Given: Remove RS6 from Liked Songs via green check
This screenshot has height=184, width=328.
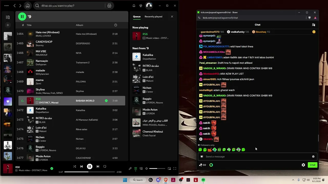Looking at the screenshot, I should click(x=106, y=101).
